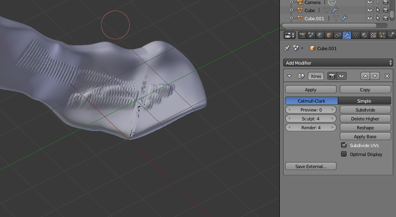Toggle selectability arrow for Cube

click(x=378, y=10)
